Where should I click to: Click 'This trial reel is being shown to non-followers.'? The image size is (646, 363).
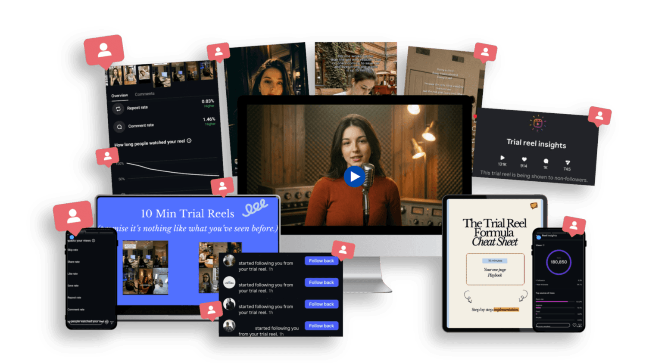pyautogui.click(x=534, y=176)
